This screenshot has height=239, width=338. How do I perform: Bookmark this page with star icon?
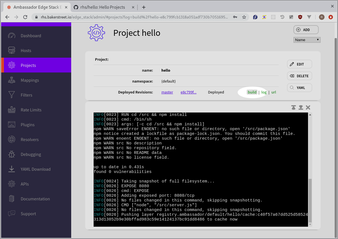(x=244, y=17)
